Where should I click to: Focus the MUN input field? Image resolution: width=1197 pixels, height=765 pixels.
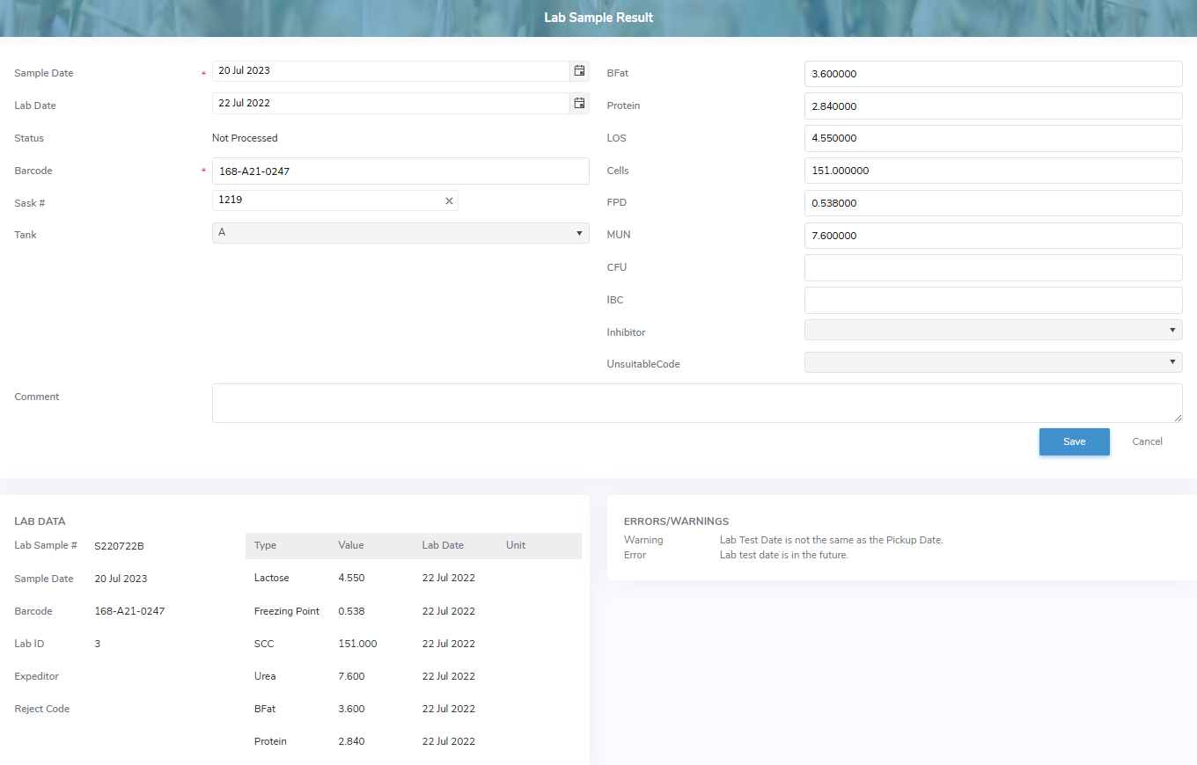993,236
